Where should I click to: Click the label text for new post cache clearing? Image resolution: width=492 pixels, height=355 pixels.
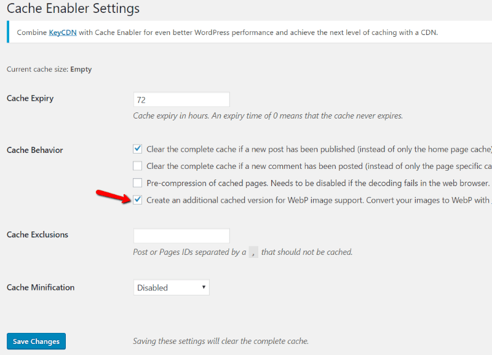319,149
